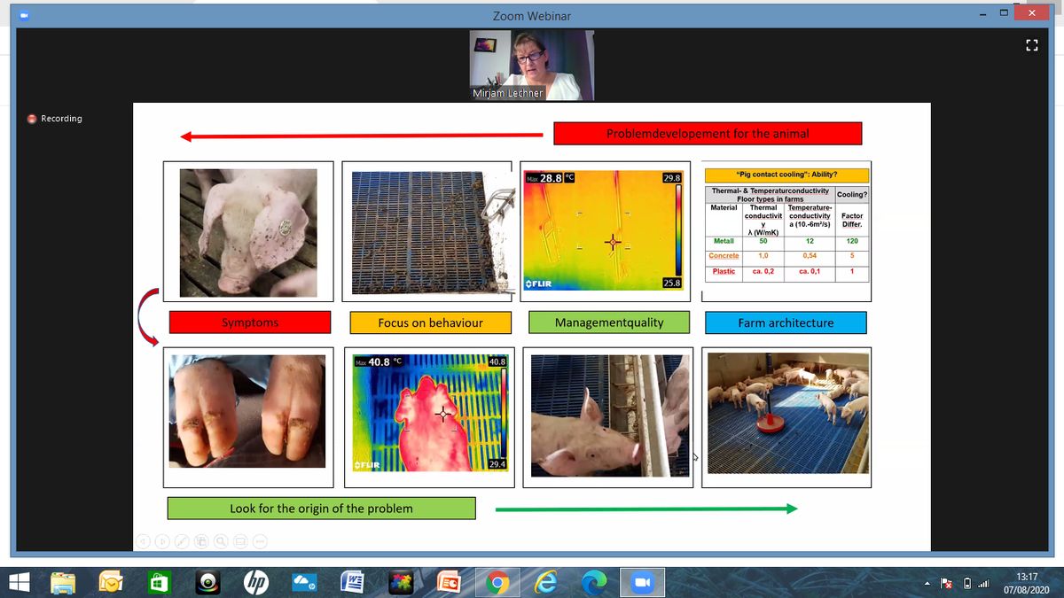
Task: Open more slideshow options (three dots)
Action: tap(260, 541)
